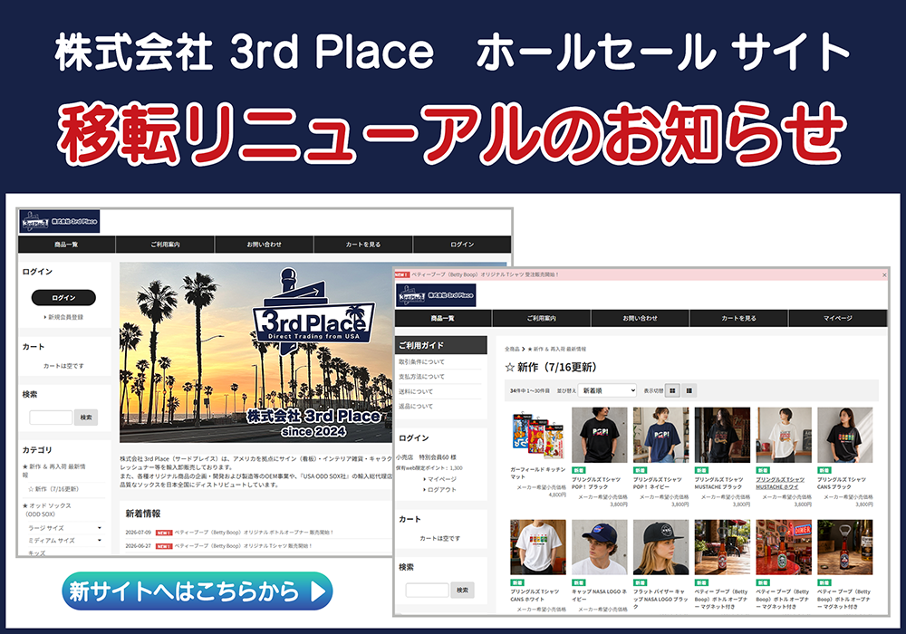The image size is (906, 634).
Task: Focus the search field in right site
Action: pyautogui.click(x=427, y=591)
